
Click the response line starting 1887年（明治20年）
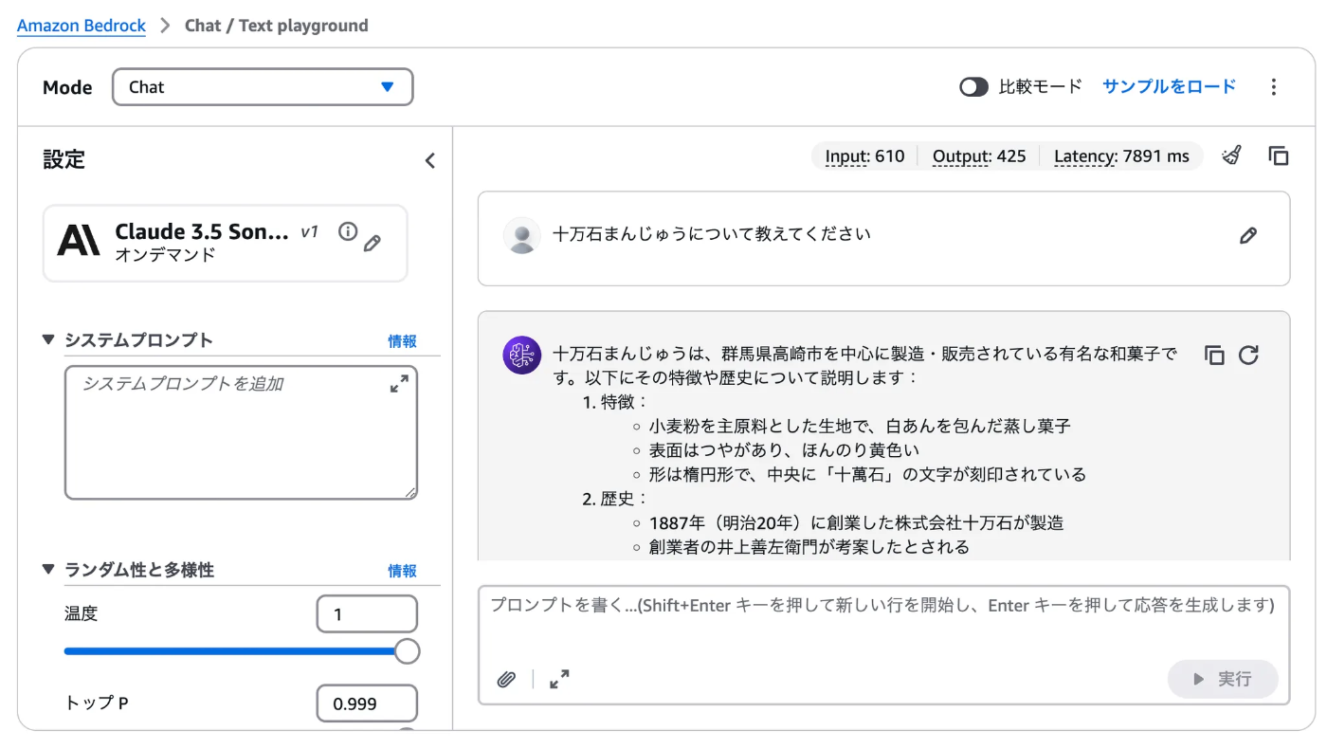(856, 522)
